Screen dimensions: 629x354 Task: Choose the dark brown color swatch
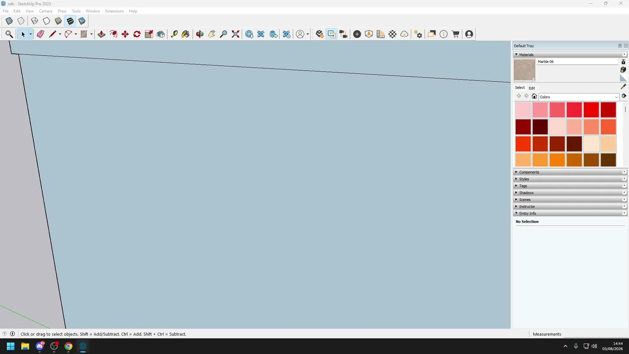pyautogui.click(x=608, y=160)
